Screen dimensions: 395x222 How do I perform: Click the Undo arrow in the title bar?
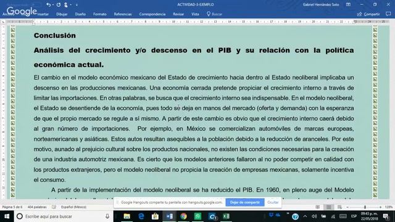pos(48,4)
